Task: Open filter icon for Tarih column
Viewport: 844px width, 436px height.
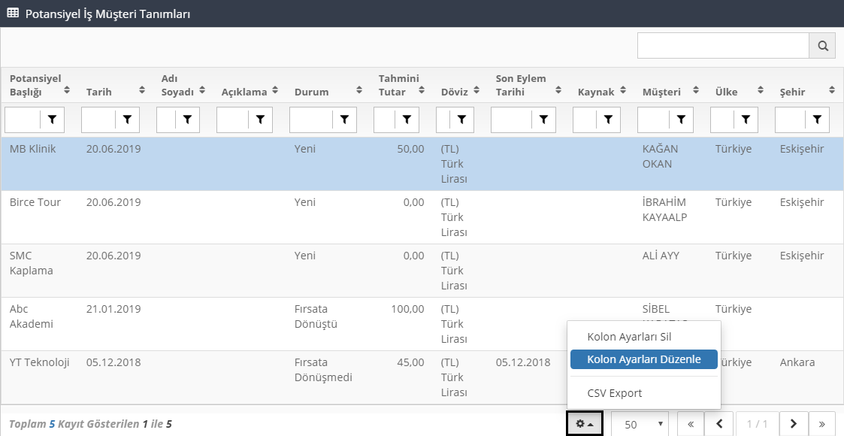Action: tap(127, 119)
